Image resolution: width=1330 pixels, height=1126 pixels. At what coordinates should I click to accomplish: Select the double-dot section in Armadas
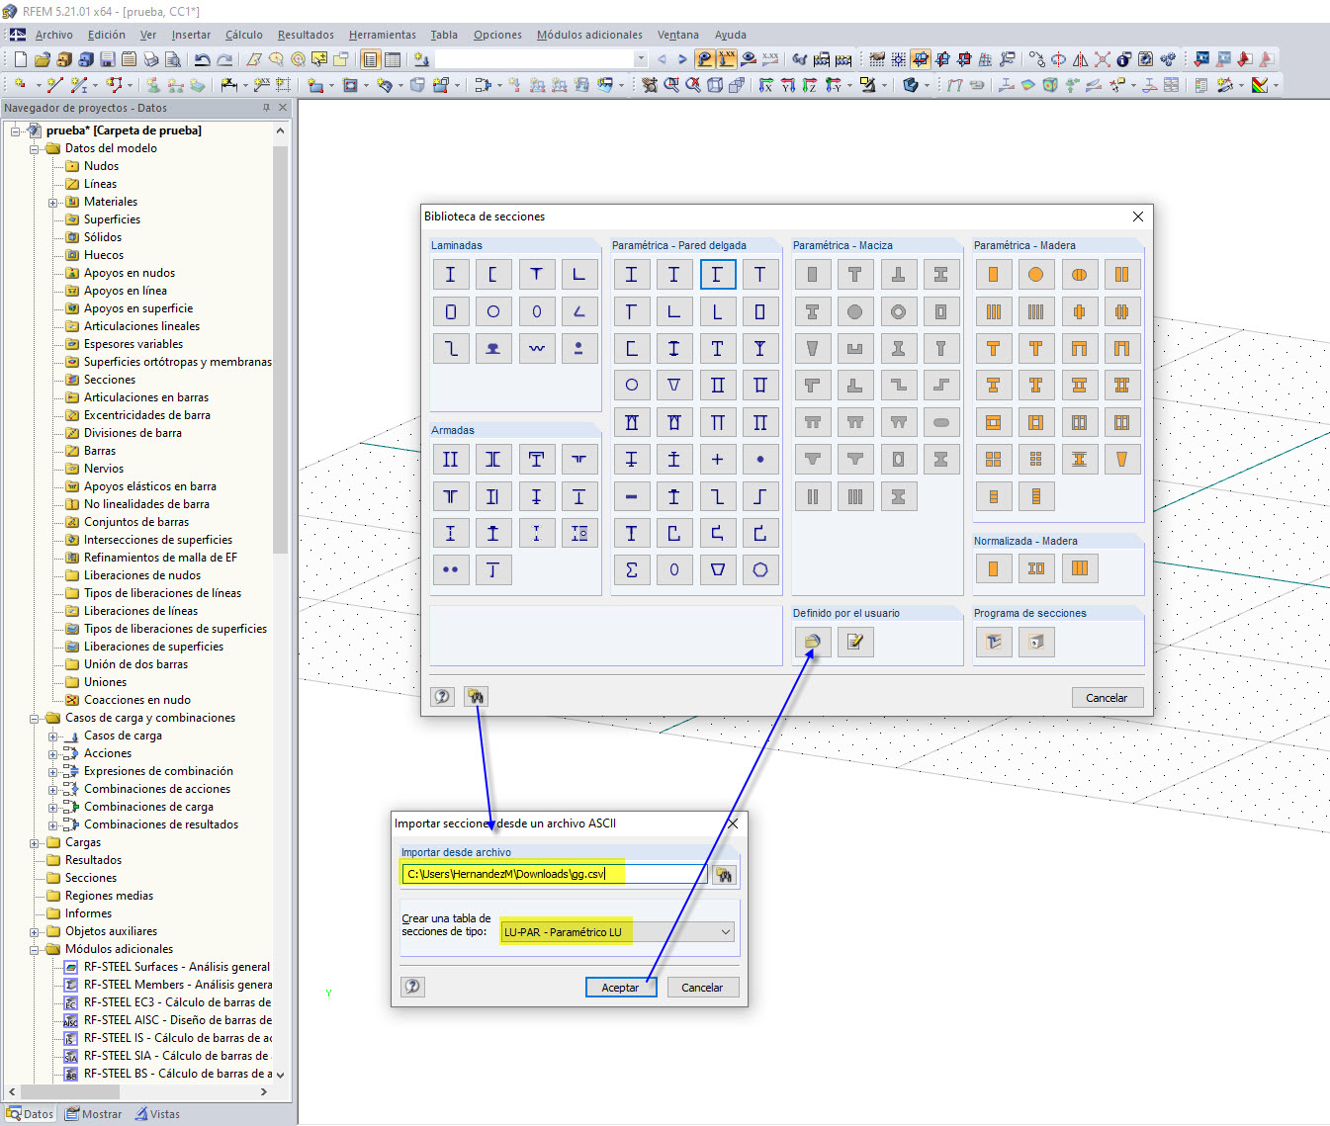click(450, 569)
